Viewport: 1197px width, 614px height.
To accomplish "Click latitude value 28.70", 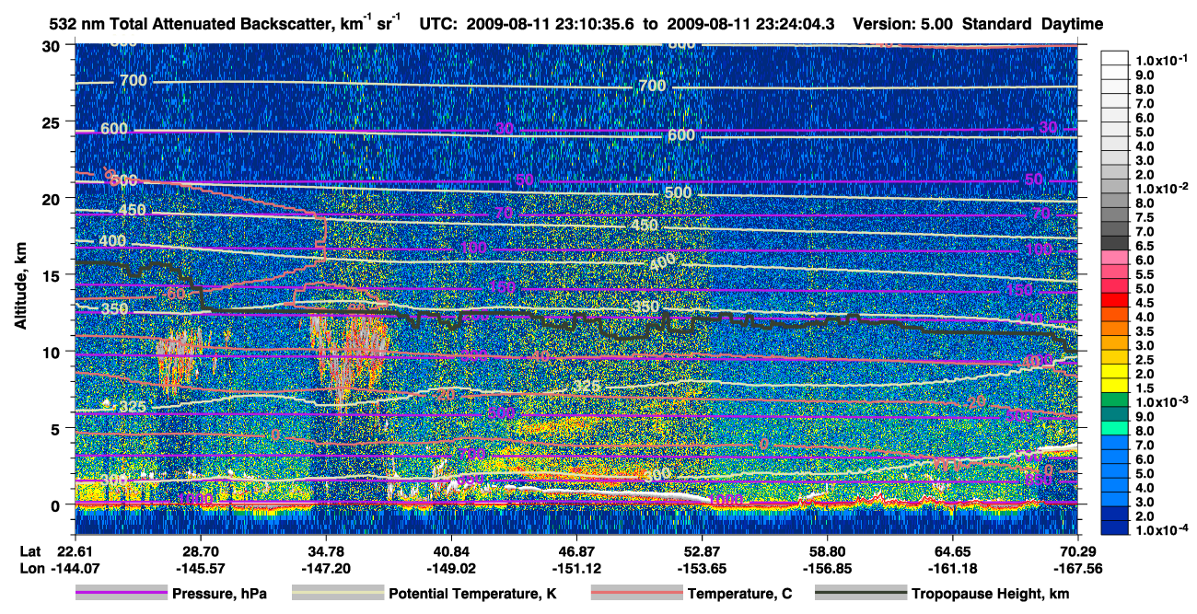I will click(201, 550).
